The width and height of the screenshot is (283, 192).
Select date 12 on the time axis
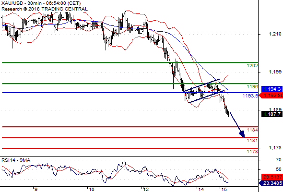coord(146,189)
